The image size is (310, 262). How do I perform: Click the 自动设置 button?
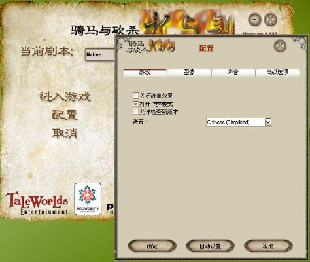coord(210,246)
